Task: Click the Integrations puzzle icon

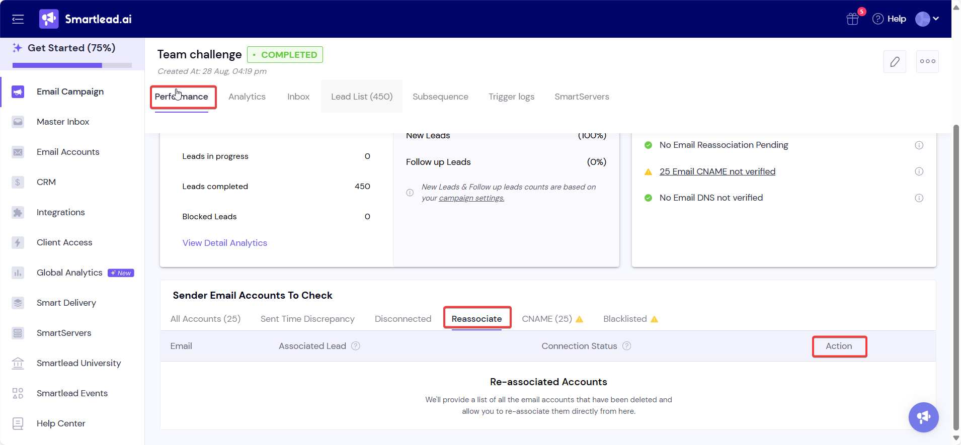Action: (18, 212)
